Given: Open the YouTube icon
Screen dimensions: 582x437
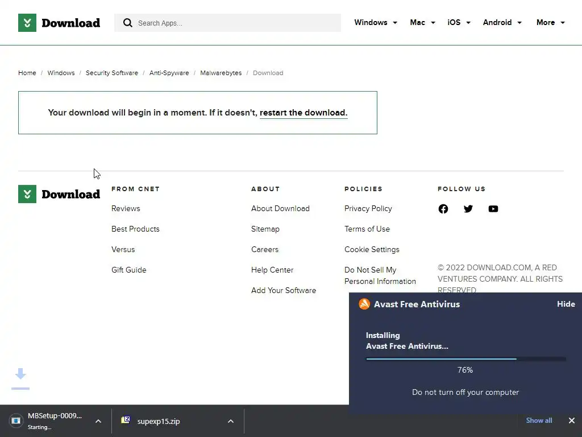Looking at the screenshot, I should 493,209.
